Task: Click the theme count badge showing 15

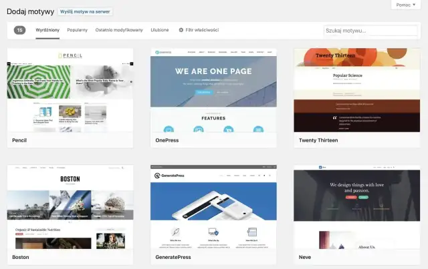Action: 20,30
